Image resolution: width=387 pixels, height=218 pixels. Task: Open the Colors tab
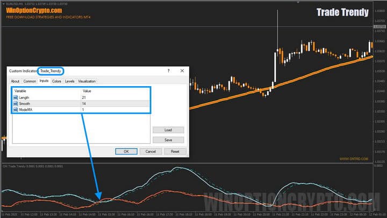pos(56,81)
